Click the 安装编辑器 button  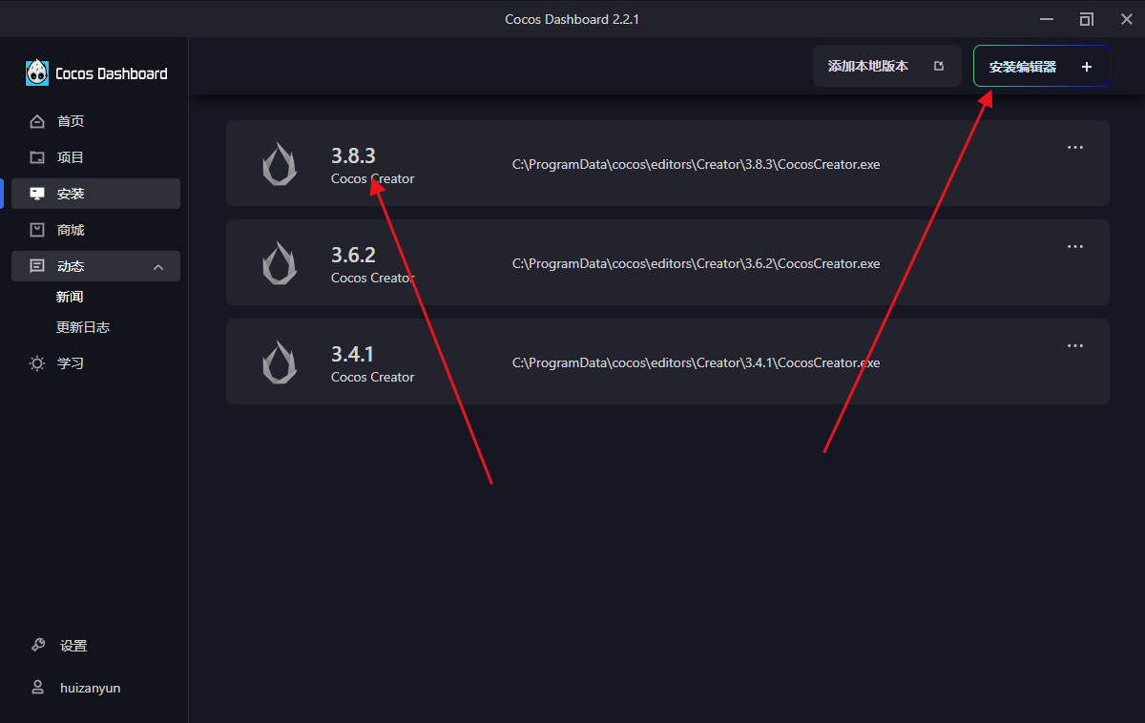coord(1023,67)
